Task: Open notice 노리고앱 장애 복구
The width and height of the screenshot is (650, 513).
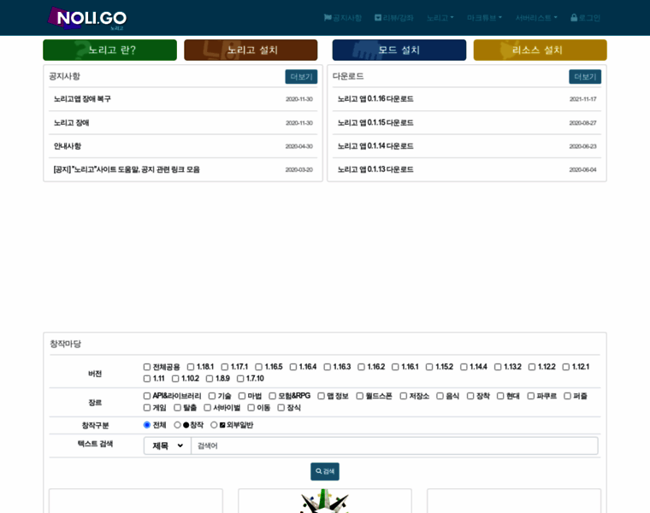Action: point(82,99)
